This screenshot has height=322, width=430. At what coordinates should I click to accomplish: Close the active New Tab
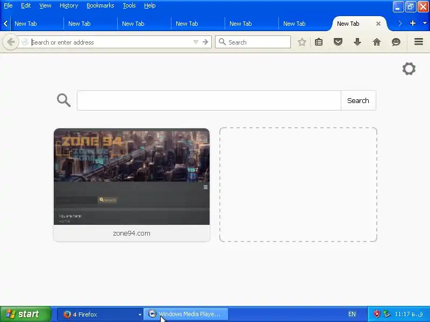click(x=378, y=24)
